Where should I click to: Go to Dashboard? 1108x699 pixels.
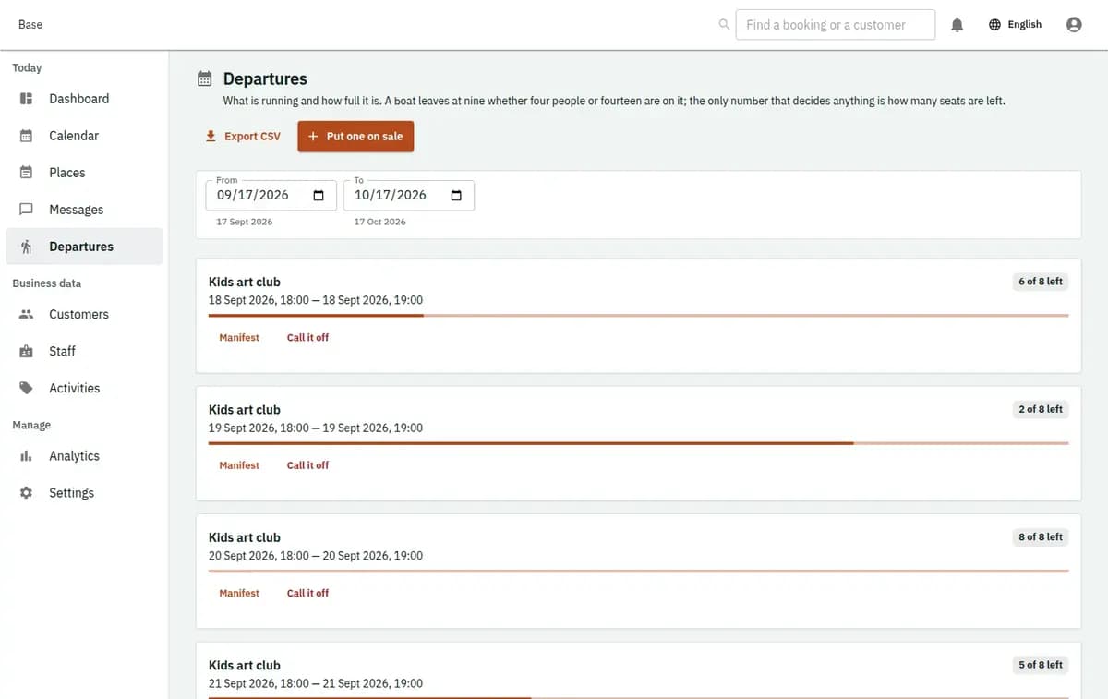[x=84, y=99]
